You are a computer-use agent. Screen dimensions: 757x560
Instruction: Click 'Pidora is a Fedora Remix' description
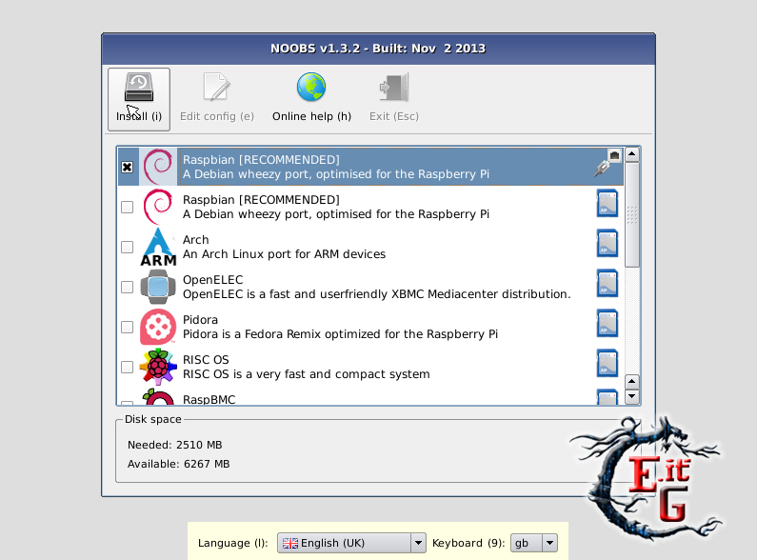[x=340, y=334]
